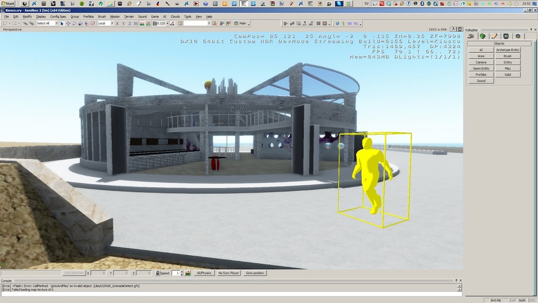This screenshot has width=538, height=303.
Task: Open the Config Spec menu
Action: coord(58,16)
